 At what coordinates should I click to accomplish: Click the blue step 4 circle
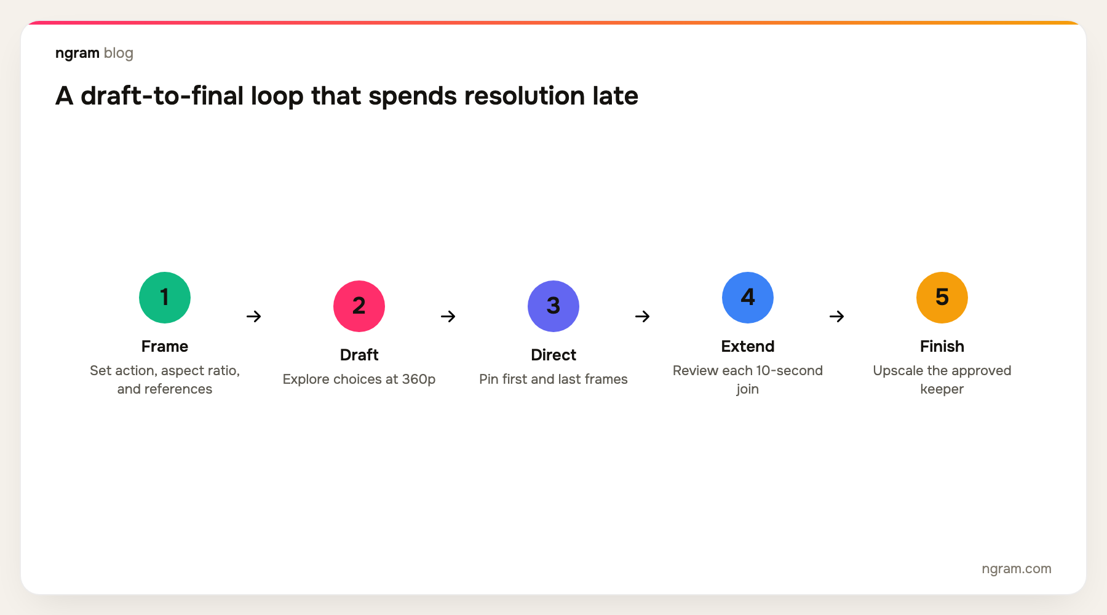[748, 298]
